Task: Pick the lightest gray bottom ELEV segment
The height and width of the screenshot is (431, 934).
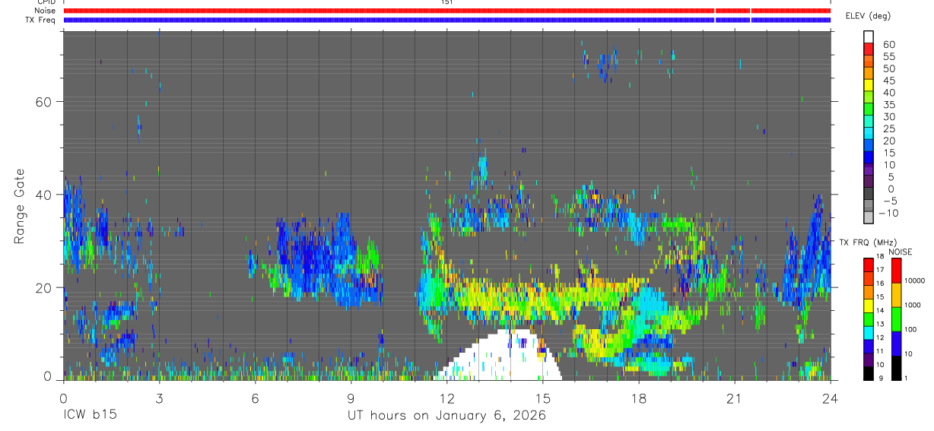Action: pos(869,217)
